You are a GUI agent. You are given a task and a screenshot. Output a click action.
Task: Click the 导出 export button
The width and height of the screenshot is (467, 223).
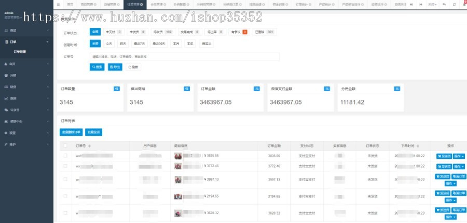[x=115, y=67]
